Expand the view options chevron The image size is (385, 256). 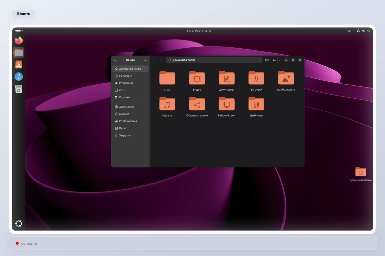[x=280, y=60]
